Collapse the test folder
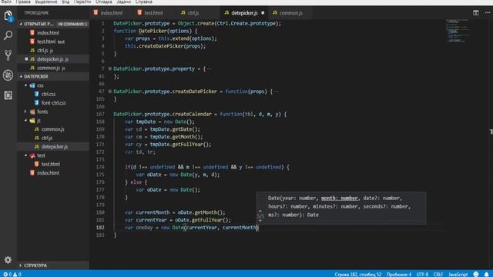Screen dimensions: 493x277 [x=25, y=155]
